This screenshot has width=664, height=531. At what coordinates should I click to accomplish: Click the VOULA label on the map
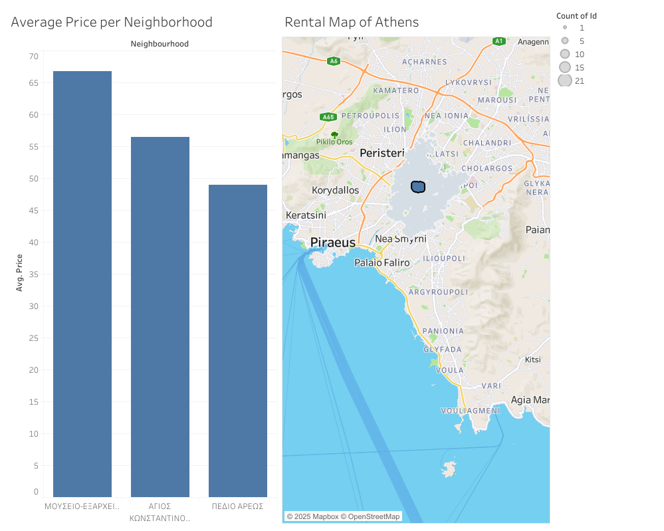(x=450, y=371)
